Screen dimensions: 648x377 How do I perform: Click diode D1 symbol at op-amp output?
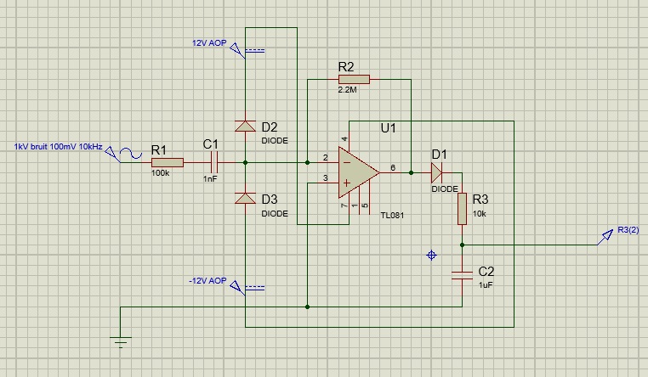[x=437, y=173]
